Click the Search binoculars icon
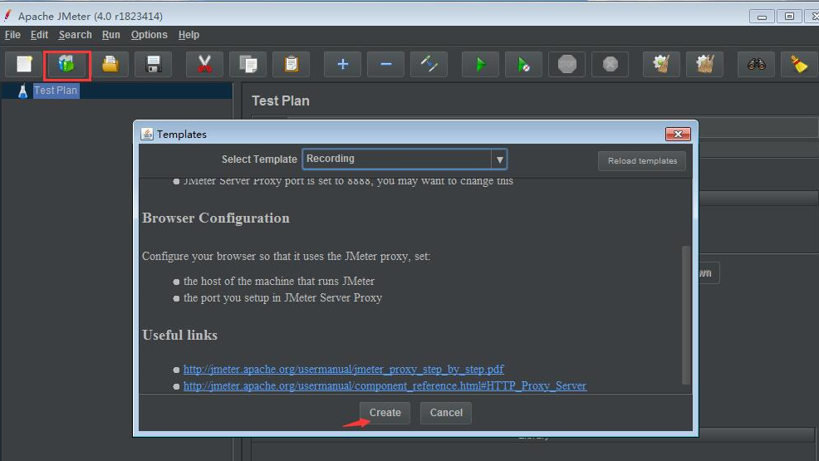This screenshot has height=461, width=819. 757,64
